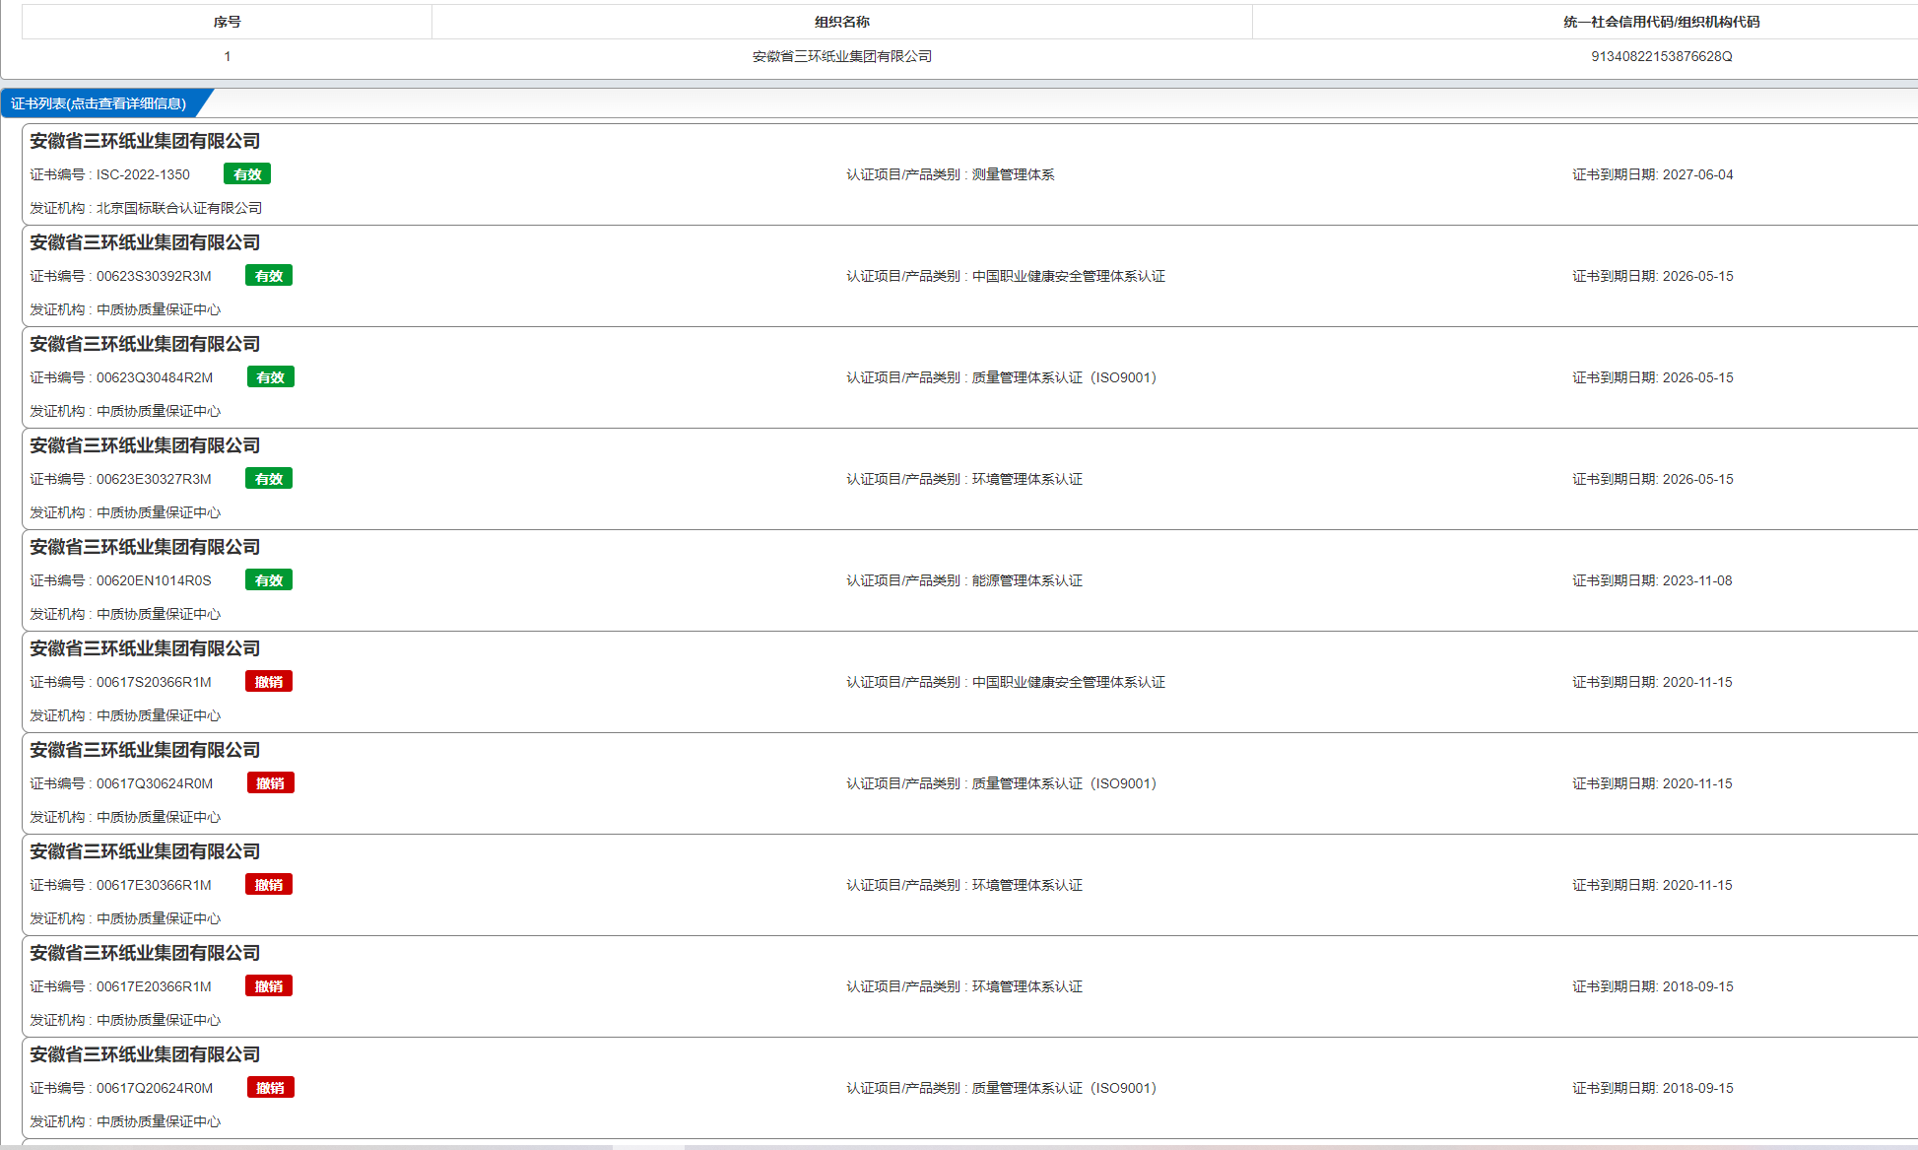Viewport: 1918px width, 1150px height.
Task: Select expiry date in 00617S20366R1M row
Action: click(1697, 682)
